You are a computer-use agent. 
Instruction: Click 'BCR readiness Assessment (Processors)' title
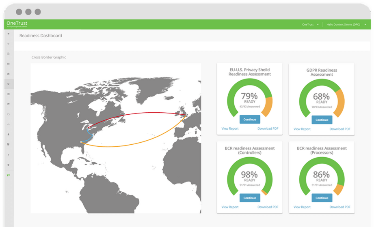click(x=322, y=150)
